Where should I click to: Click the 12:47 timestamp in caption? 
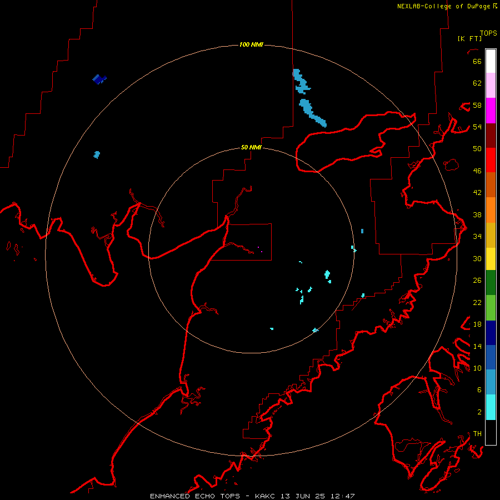tap(343, 496)
